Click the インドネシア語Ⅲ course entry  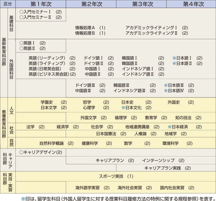point(130,91)
